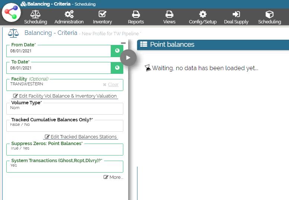This screenshot has height=200, width=289.
Task: Toggle Tracked Cumulative Balances Only field
Action: (x=65, y=125)
